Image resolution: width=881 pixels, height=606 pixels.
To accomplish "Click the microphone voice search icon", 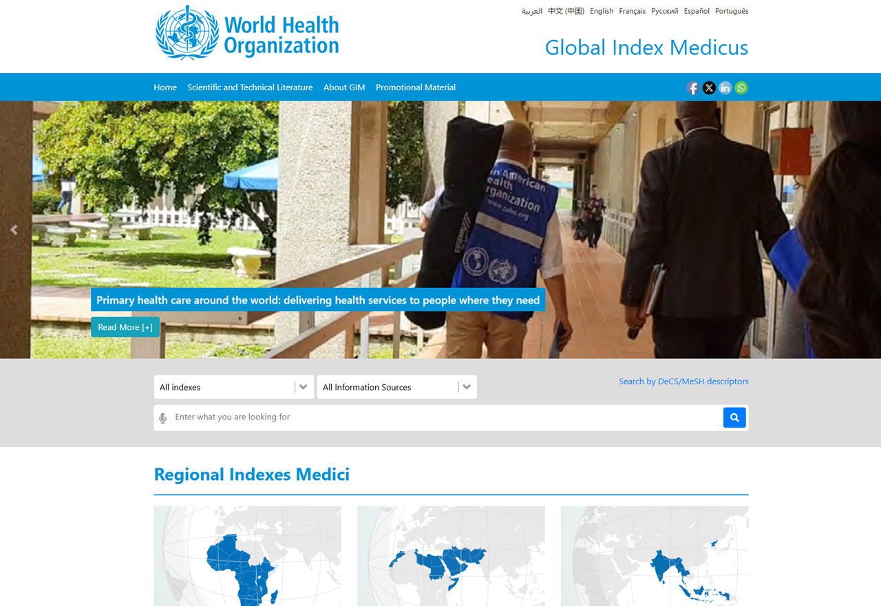I will coord(163,418).
